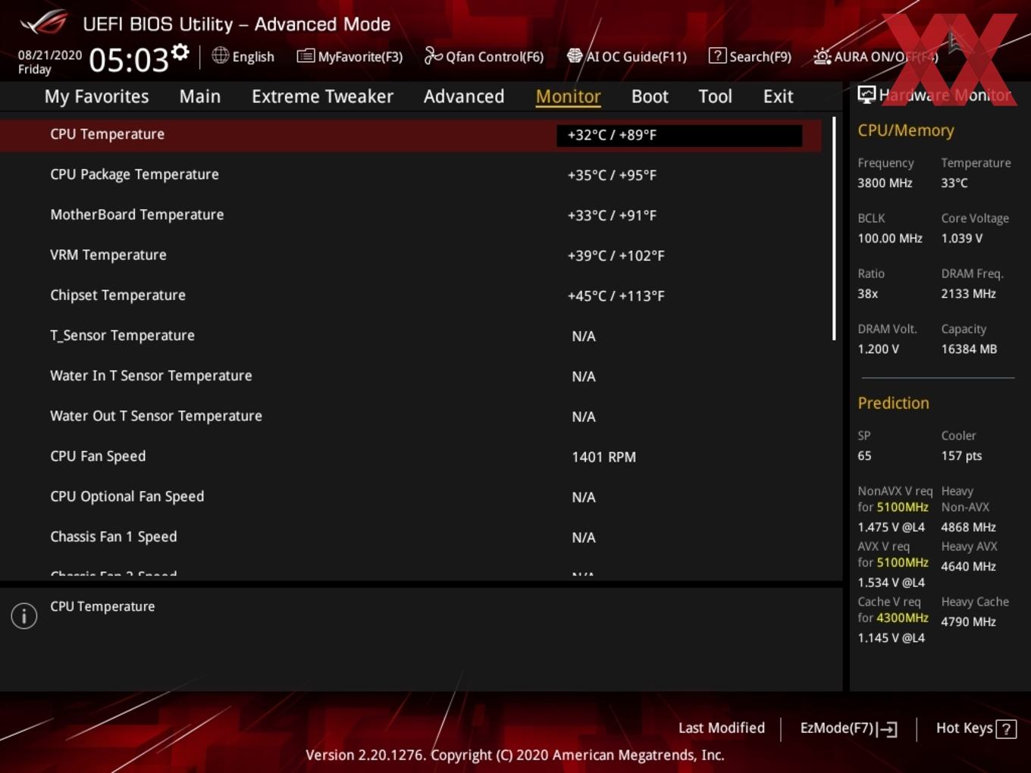This screenshot has width=1031, height=773.
Task: Click the ROG logo
Action: (44, 23)
